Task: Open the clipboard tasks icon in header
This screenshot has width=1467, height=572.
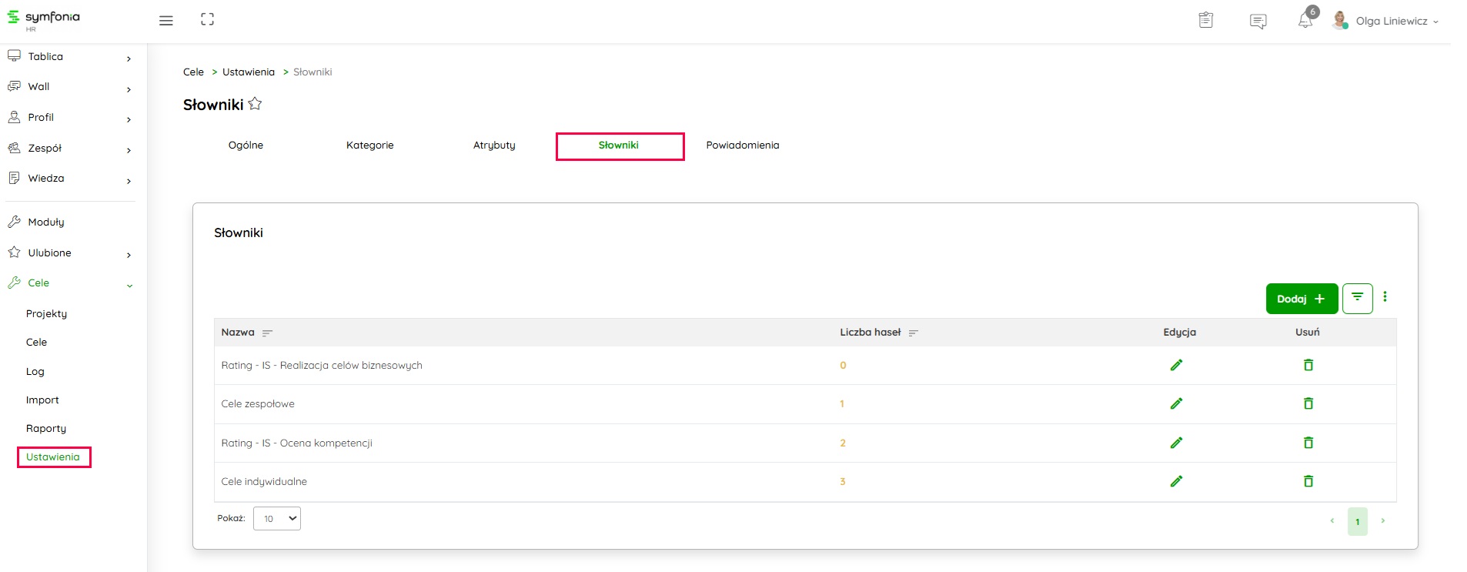Action: click(1205, 21)
